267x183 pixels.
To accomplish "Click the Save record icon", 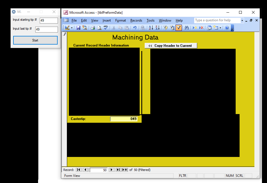I will point(78,28).
